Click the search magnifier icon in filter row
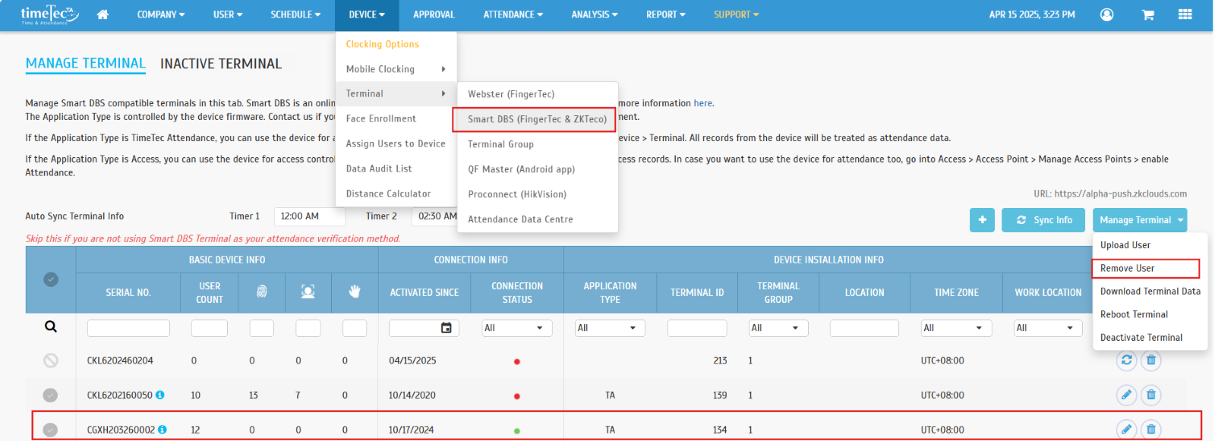 [51, 326]
